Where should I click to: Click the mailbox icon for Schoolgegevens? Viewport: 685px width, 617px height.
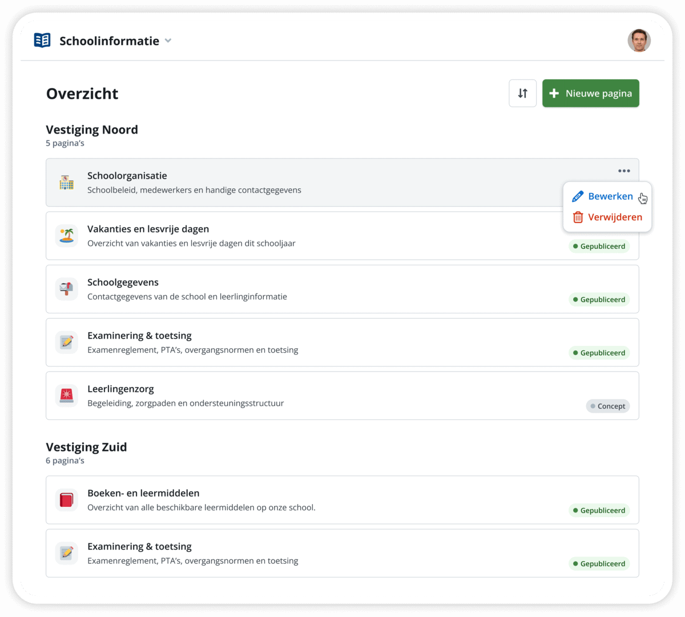tap(67, 289)
